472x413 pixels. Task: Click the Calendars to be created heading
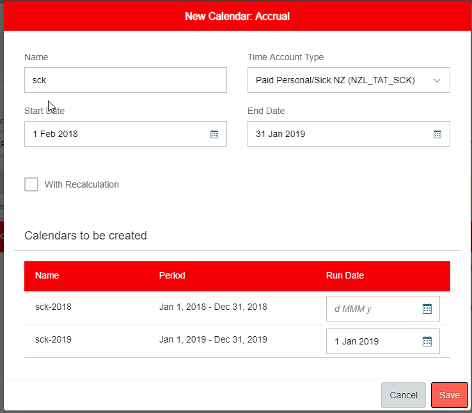click(86, 236)
